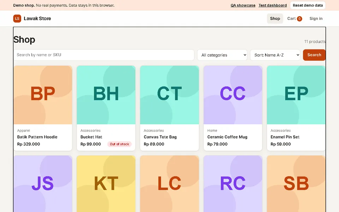Click the Accessories label on Bucket Hat card
This screenshot has width=339, height=212.
coord(90,131)
